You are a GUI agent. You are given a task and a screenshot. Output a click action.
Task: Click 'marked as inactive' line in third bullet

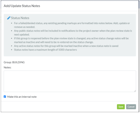coord(54,42)
